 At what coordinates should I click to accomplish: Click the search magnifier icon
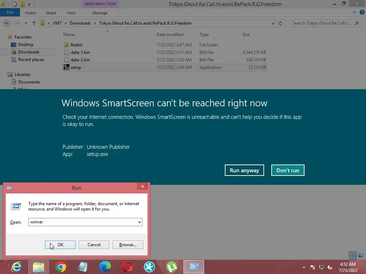[356, 23]
